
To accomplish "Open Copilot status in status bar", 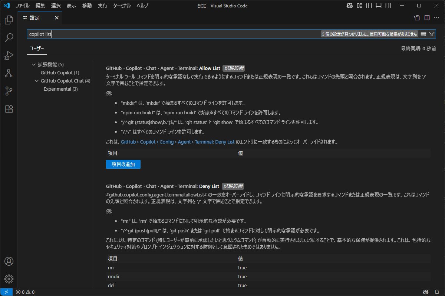I will pos(426,292).
